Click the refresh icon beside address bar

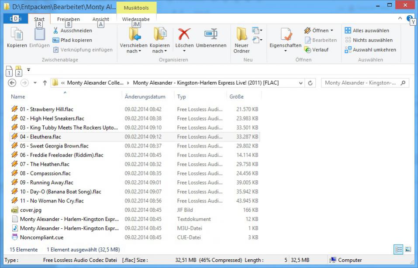(311, 83)
